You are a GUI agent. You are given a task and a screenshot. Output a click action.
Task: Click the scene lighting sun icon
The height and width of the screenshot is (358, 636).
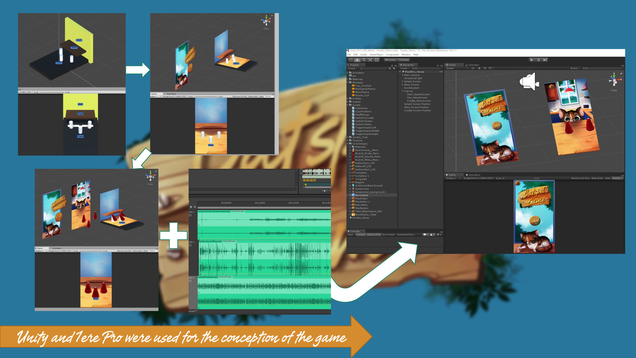pyautogui.click(x=479, y=68)
